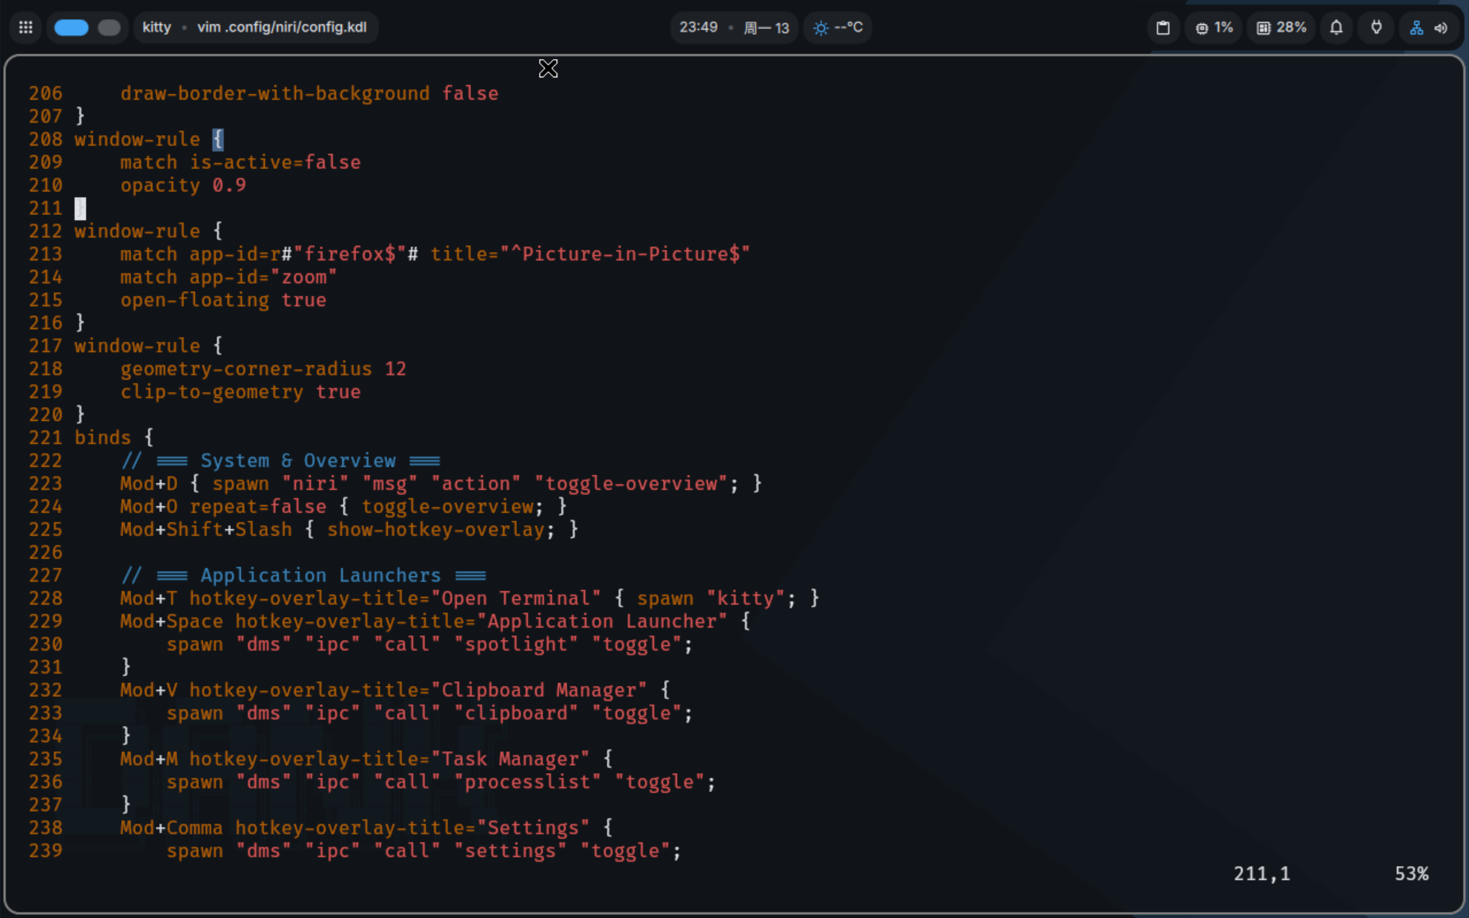This screenshot has height=918, width=1469.
Task: Click the 53% scroll position indicator
Action: (x=1411, y=874)
